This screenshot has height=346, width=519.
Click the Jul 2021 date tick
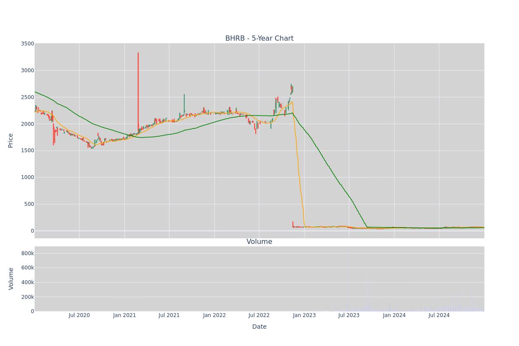(x=169, y=315)
